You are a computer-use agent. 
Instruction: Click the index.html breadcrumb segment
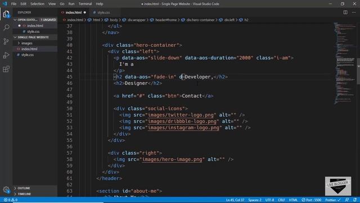pos(75,20)
